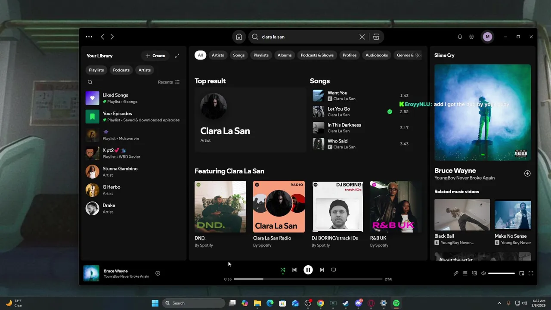
Task: Select the Albums filter tab
Action: (x=285, y=55)
